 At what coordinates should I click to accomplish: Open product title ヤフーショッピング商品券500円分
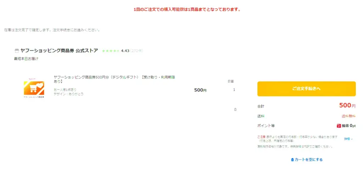click(x=115, y=80)
